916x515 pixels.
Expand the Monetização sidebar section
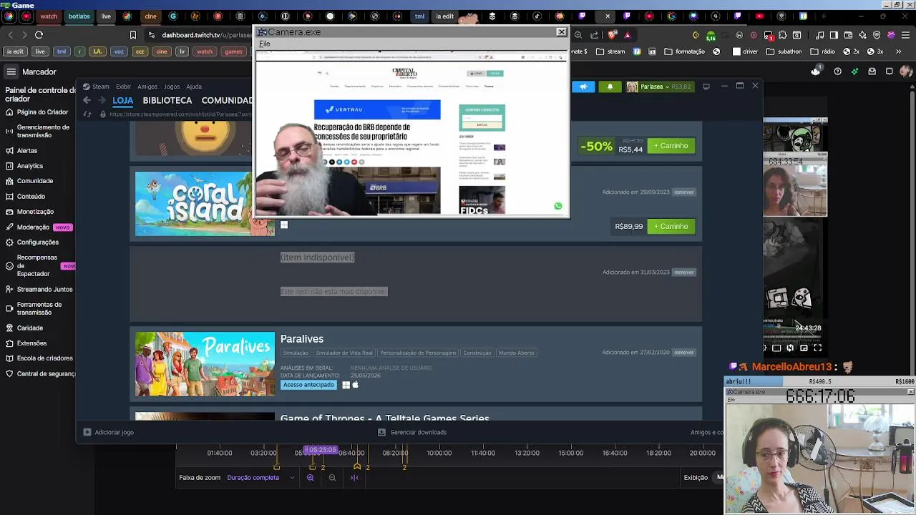[30, 212]
